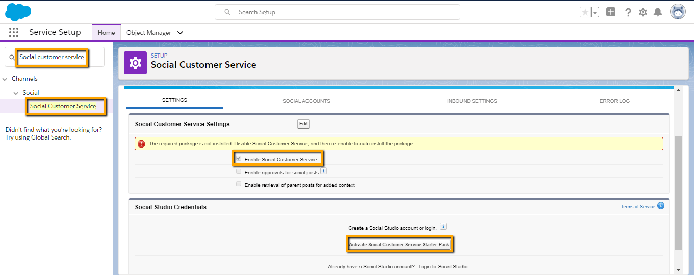Switch to the SOCIAL ACCOUNTS tab

click(306, 101)
